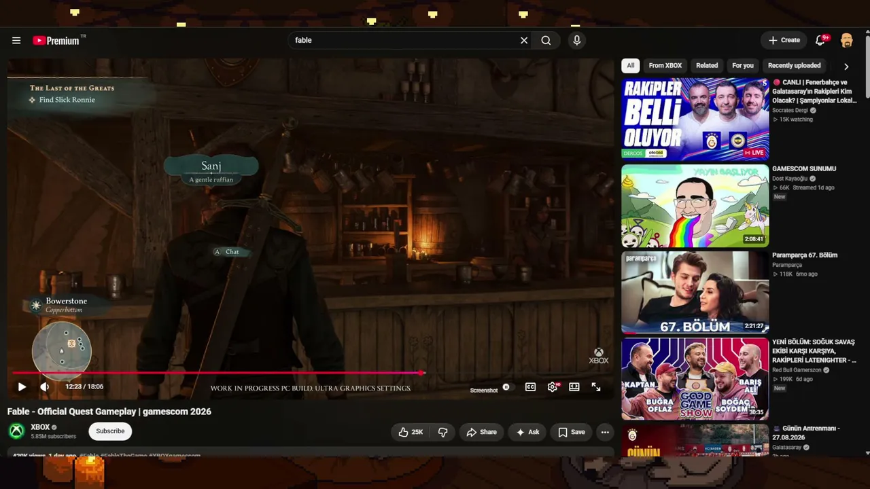Image resolution: width=870 pixels, height=489 pixels.
Task: Seek on the red video progress bar
Action: (217, 373)
